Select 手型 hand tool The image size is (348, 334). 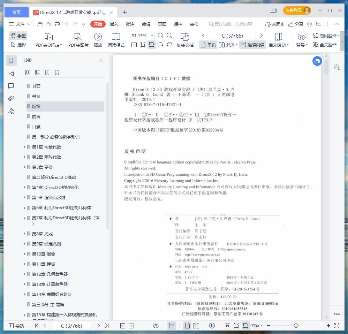(18, 36)
